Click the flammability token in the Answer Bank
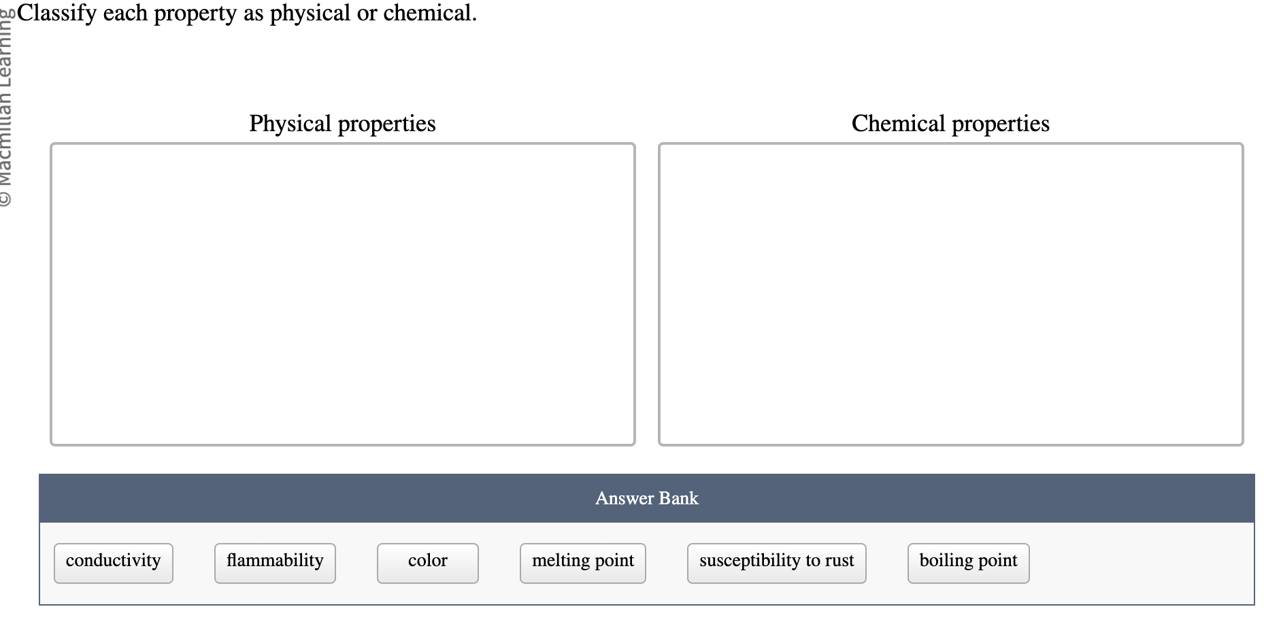Image resolution: width=1264 pixels, height=628 pixels. (274, 561)
